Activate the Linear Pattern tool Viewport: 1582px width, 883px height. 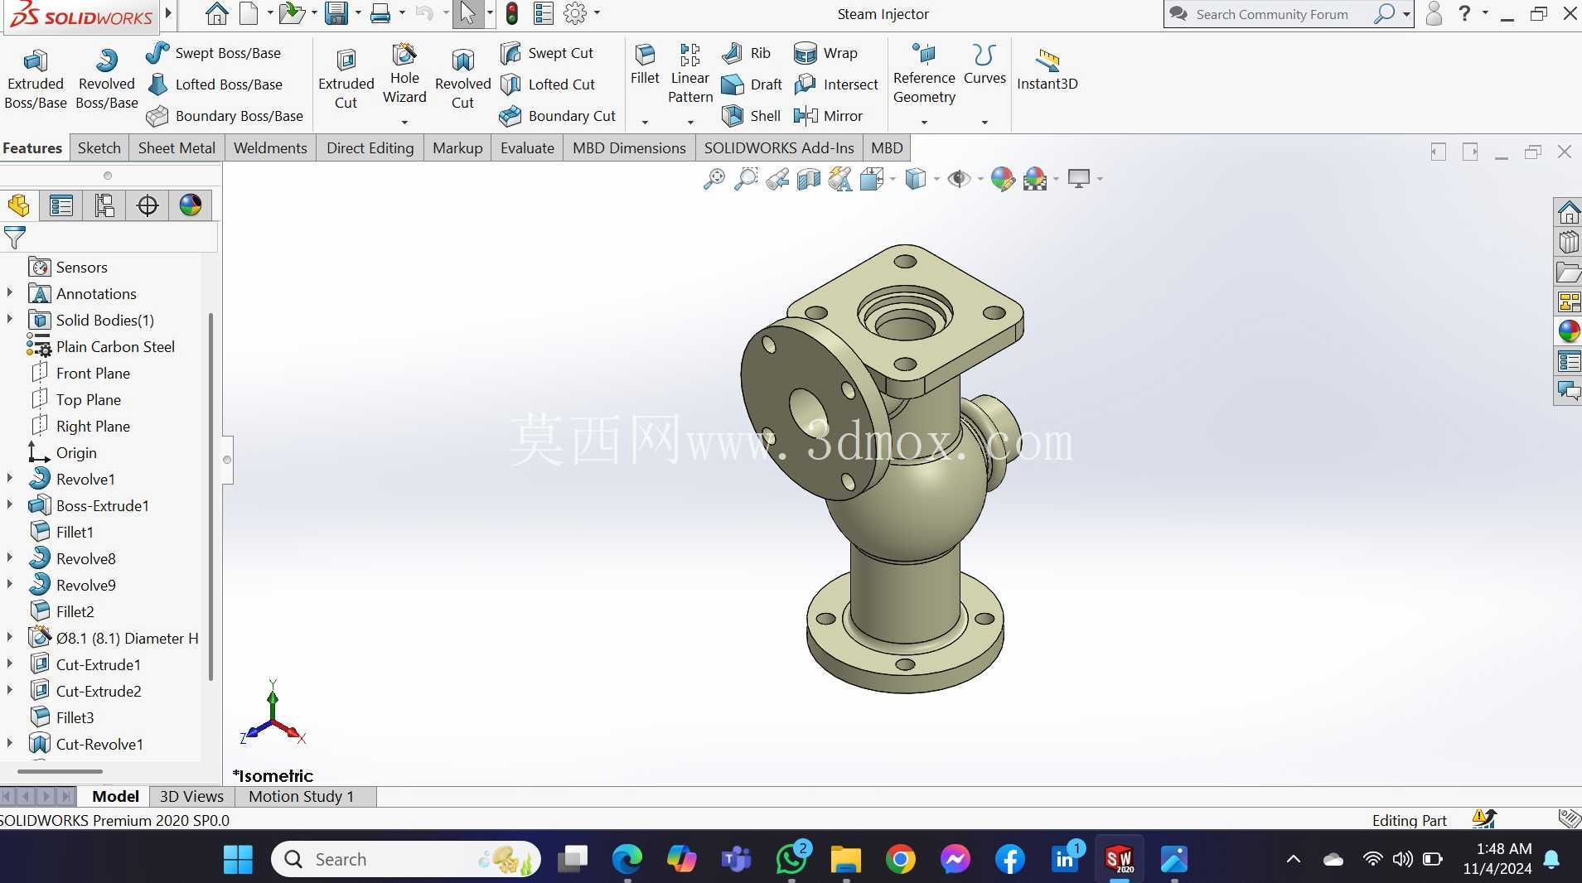click(x=690, y=75)
